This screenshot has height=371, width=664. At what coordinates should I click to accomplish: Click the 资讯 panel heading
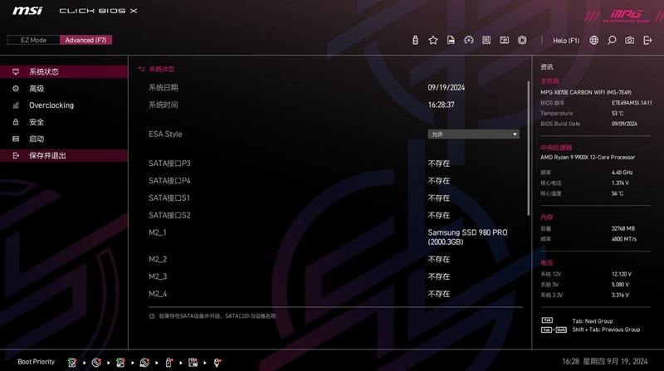pyautogui.click(x=547, y=67)
